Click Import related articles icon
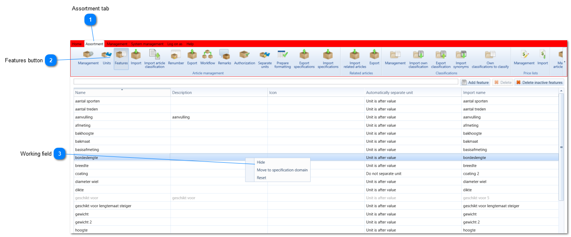 (x=355, y=59)
